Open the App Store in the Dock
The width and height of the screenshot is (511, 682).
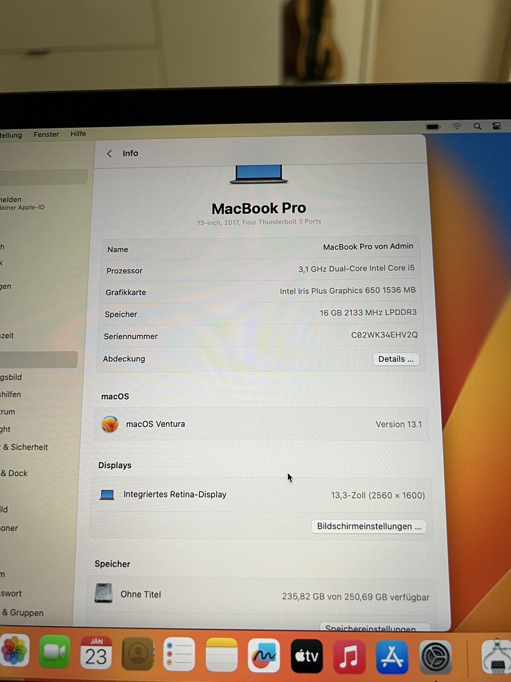point(392,657)
